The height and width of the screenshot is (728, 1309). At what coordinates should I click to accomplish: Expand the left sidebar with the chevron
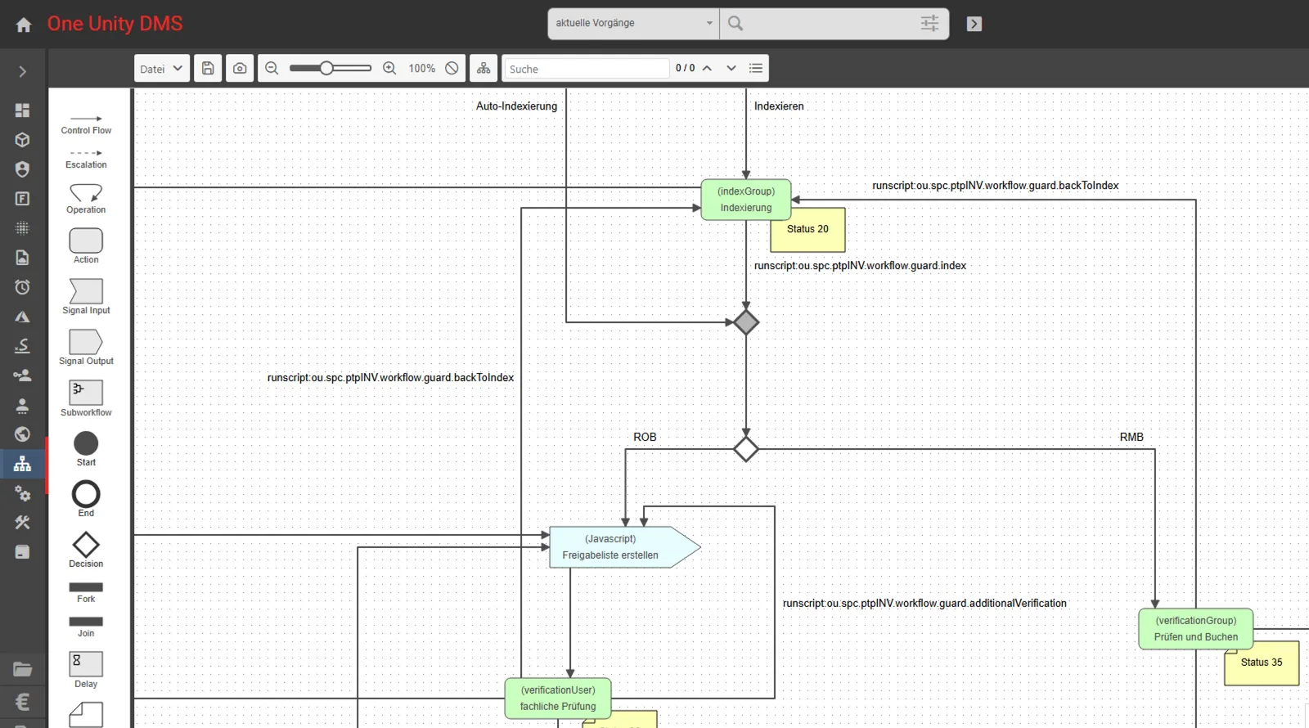pyautogui.click(x=23, y=72)
